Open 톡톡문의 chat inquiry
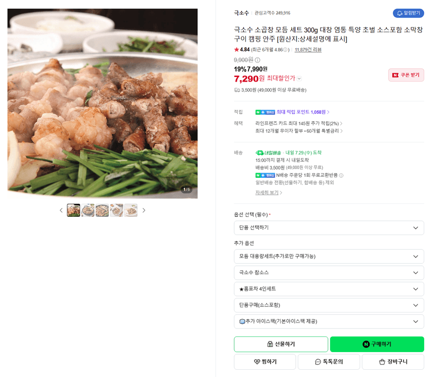This screenshot has width=431, height=377. (329, 361)
